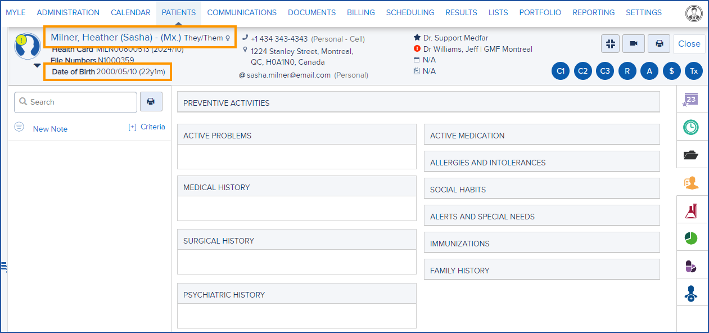Click the add-person icon at sidebar bottom
709x333 pixels.
[x=692, y=292]
